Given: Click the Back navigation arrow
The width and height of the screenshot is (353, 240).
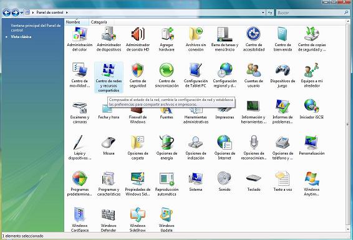Looking at the screenshot, I should (x=6, y=12).
